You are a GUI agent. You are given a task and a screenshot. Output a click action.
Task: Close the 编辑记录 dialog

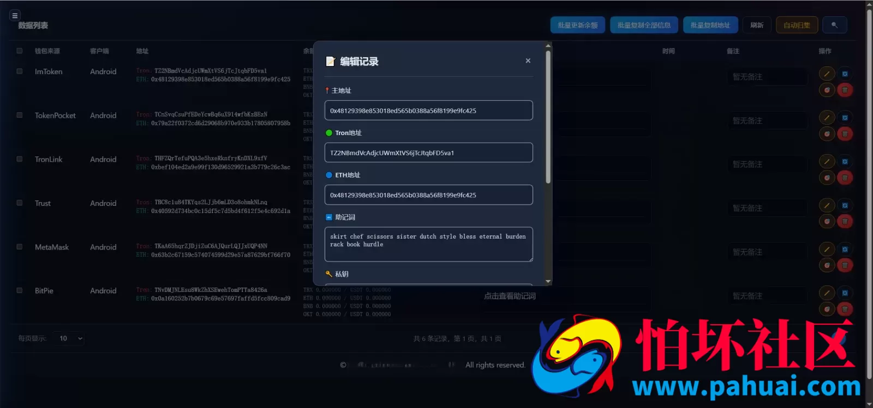point(528,60)
